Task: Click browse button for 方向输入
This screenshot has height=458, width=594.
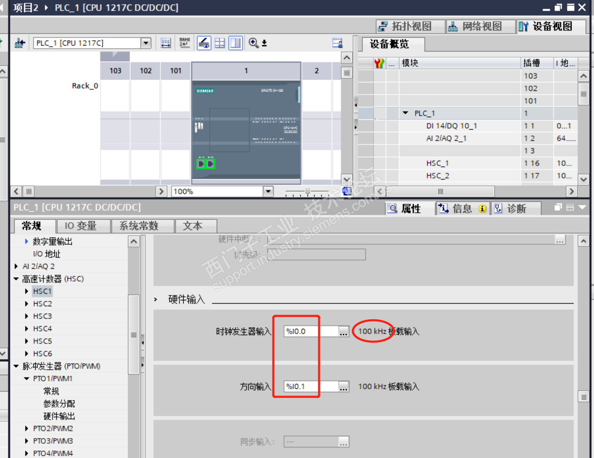Action: click(x=343, y=387)
